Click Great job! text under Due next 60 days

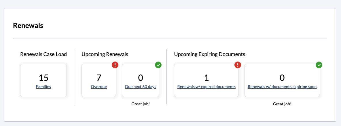(x=141, y=104)
